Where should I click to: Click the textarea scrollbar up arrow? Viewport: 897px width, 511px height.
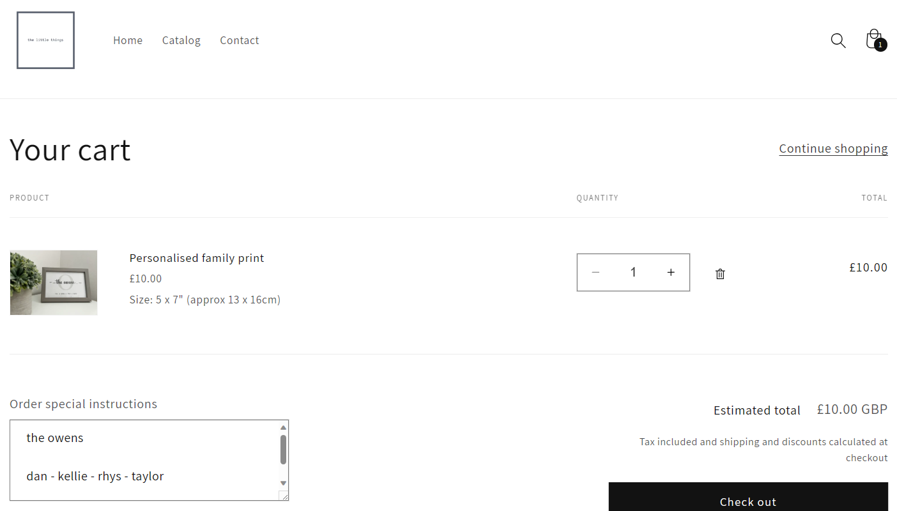(283, 428)
